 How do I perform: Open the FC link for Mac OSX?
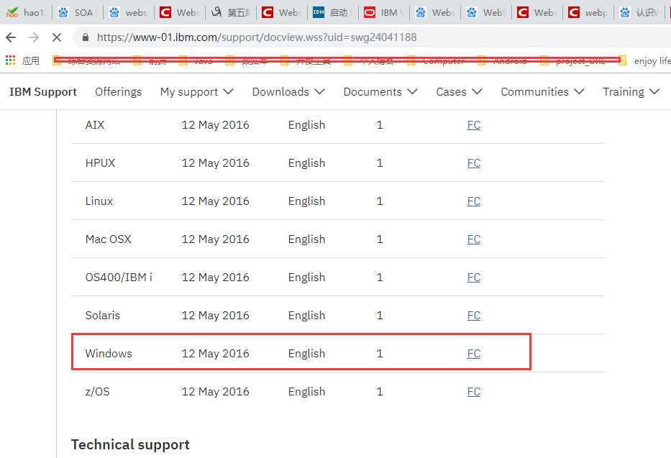(474, 239)
